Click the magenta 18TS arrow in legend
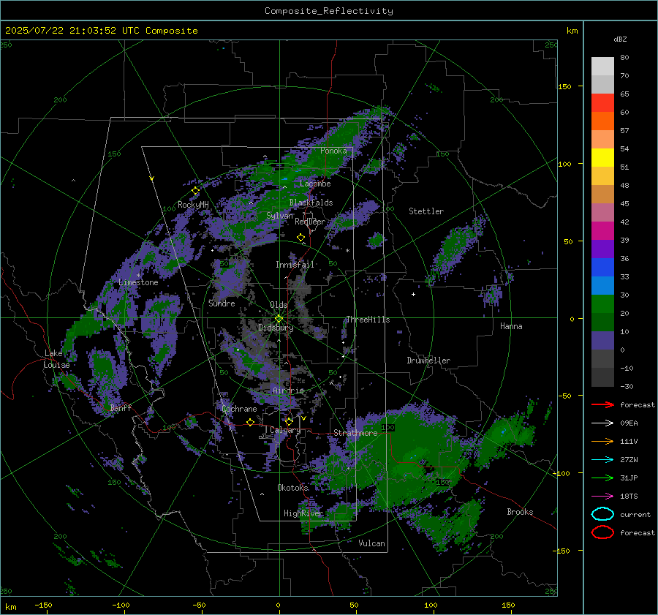 pos(602,497)
